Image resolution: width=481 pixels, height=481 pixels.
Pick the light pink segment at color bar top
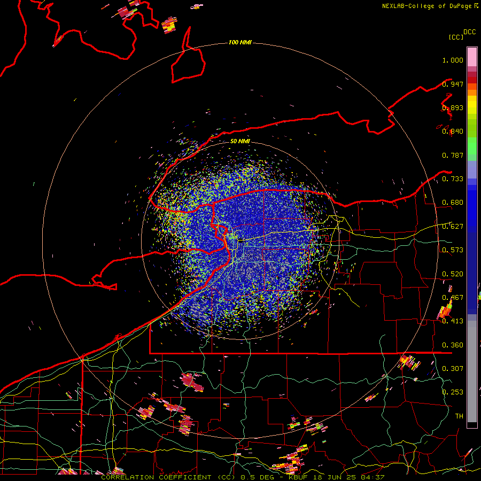coord(472,57)
